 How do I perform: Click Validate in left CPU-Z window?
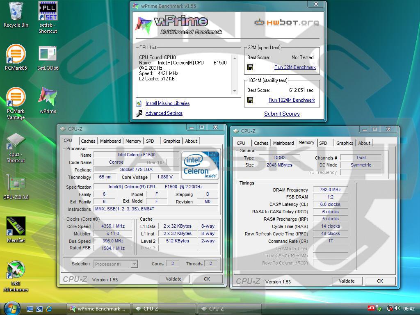[x=173, y=279]
